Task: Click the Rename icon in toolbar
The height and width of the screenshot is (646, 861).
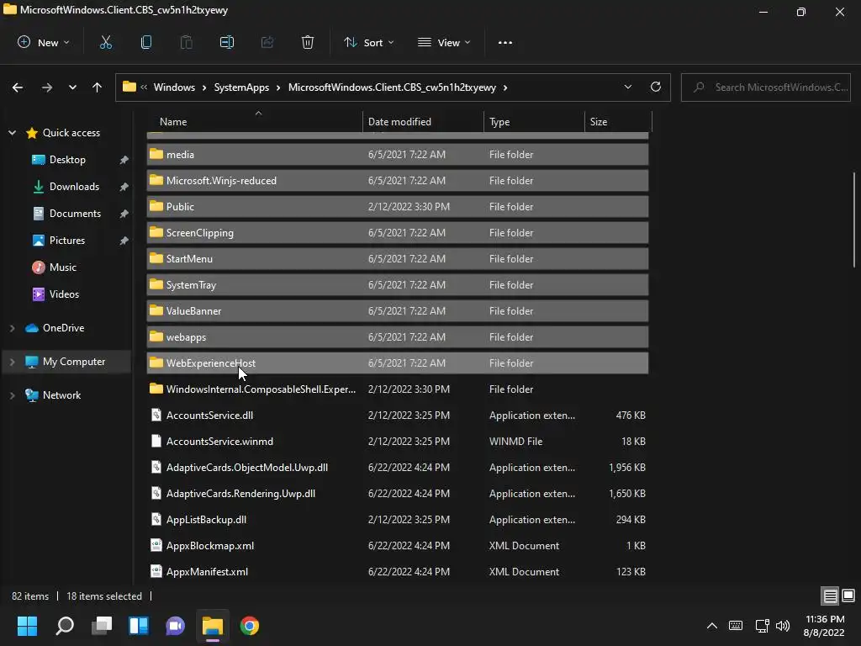Action: pyautogui.click(x=227, y=42)
